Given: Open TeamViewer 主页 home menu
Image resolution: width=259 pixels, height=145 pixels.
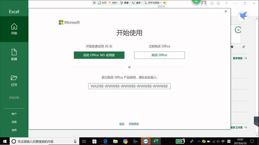Looking at the screenshot, I should [102, 3].
